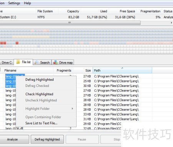Image resolution: width=173 pixels, height=147 pixels.
Task: Click the Analyze button
Action: pos(14,139)
